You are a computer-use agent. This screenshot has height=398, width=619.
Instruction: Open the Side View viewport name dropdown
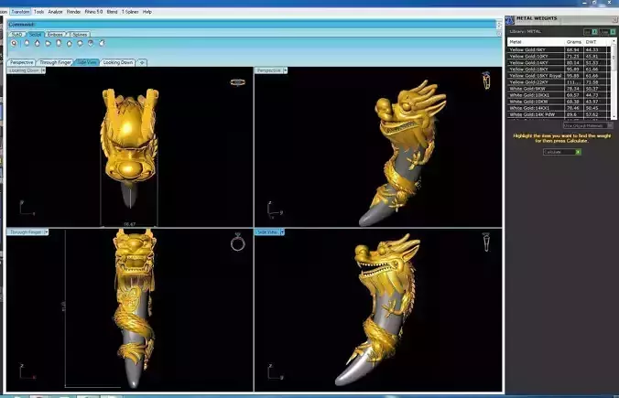(282, 231)
